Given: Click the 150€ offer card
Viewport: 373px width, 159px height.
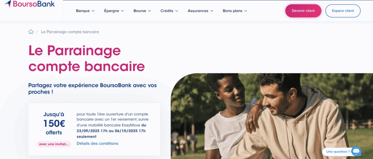Looking at the screenshot, I should click(x=94, y=129).
